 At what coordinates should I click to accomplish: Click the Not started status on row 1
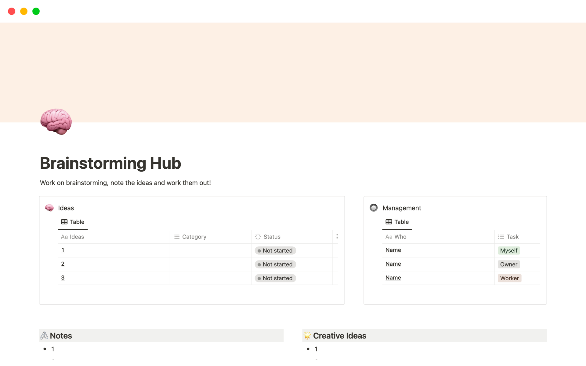[x=275, y=250]
